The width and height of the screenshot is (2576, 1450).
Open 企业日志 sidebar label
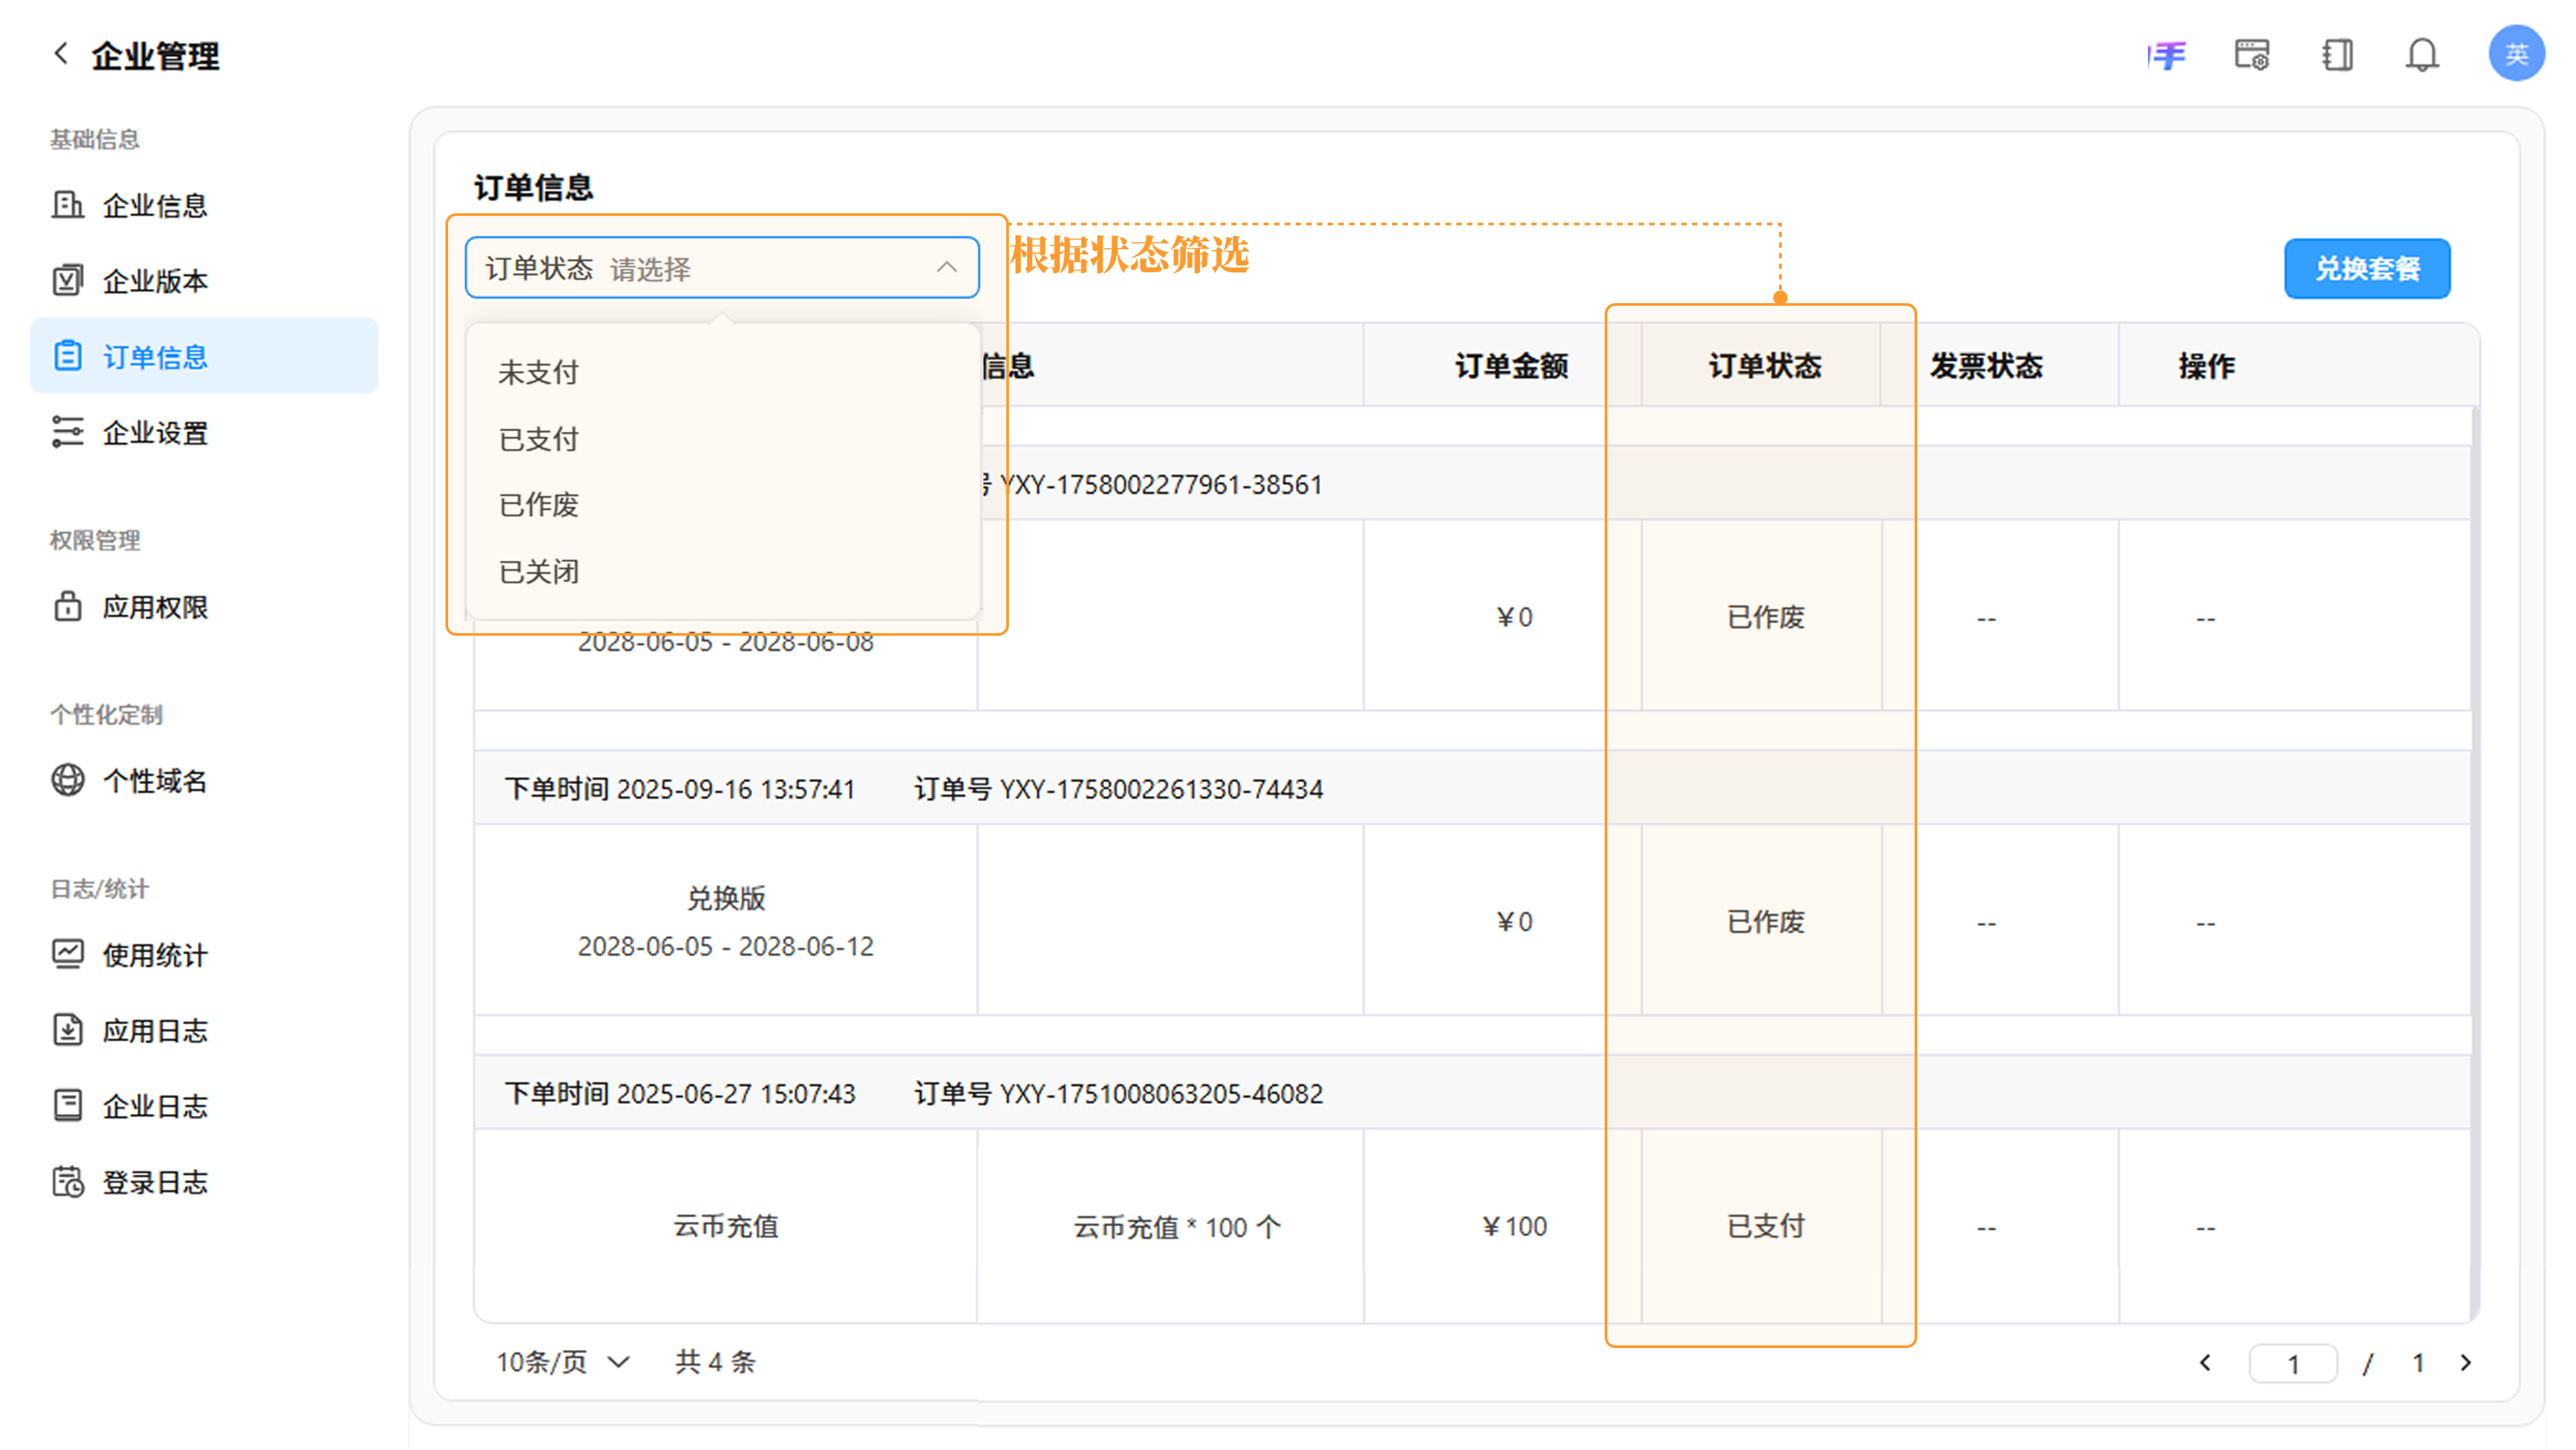155,1106
